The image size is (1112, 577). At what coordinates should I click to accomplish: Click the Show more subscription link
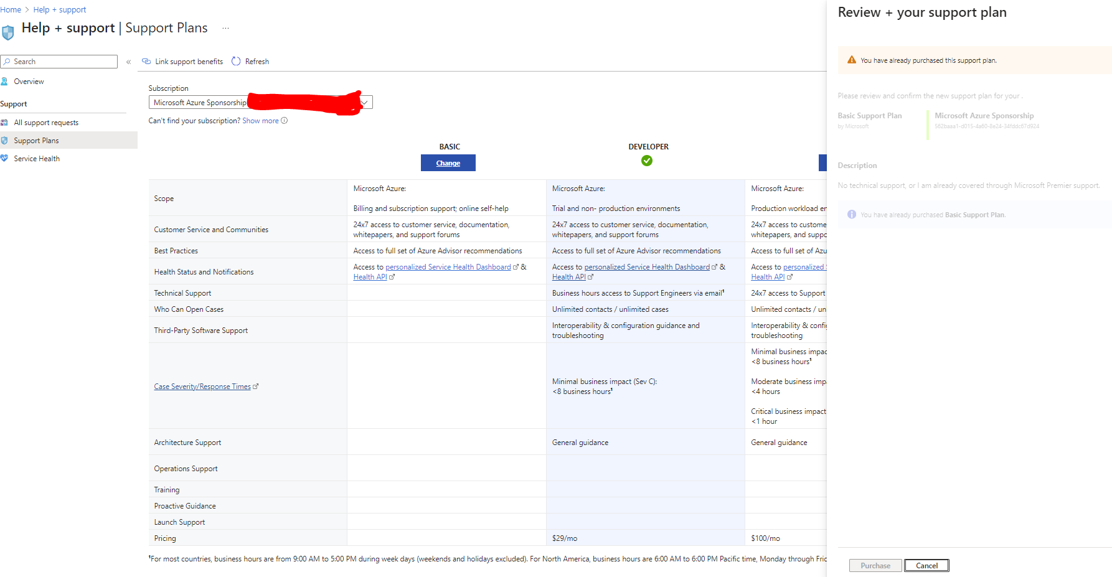pyautogui.click(x=260, y=121)
